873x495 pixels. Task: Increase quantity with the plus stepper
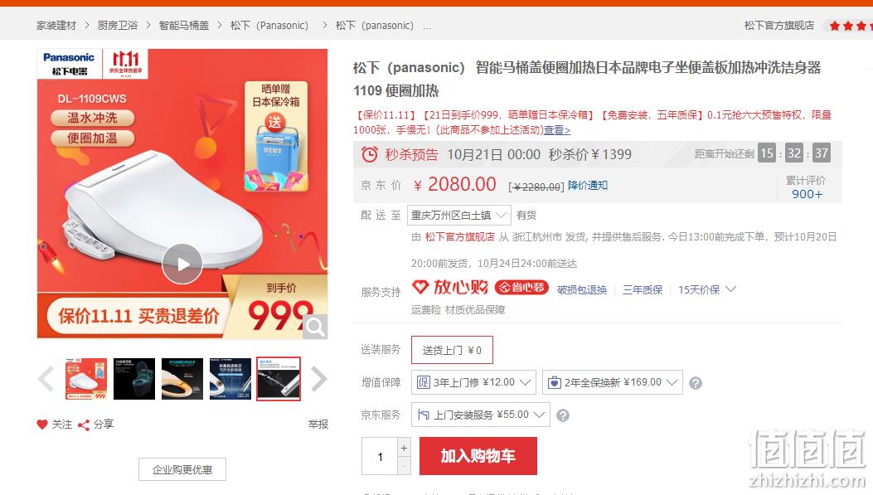pyautogui.click(x=405, y=448)
